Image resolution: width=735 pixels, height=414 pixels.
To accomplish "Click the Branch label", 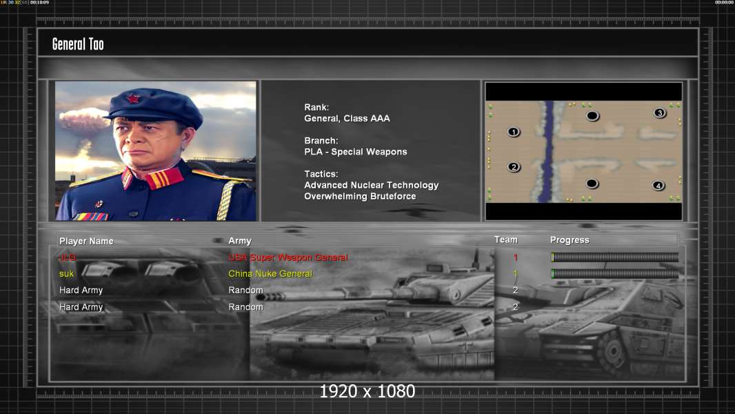I will pos(321,141).
